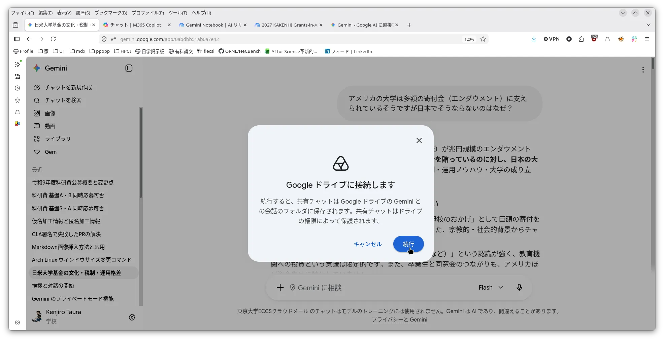Open ORNL/HeCBench bookmark
This screenshot has width=664, height=340.
[239, 51]
